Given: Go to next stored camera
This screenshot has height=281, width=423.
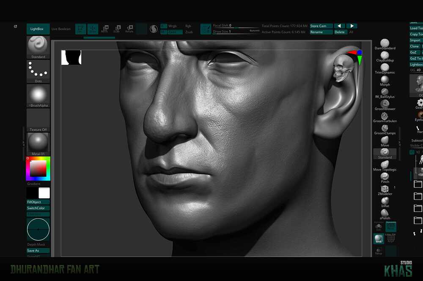Looking at the screenshot, I should [x=352, y=26].
